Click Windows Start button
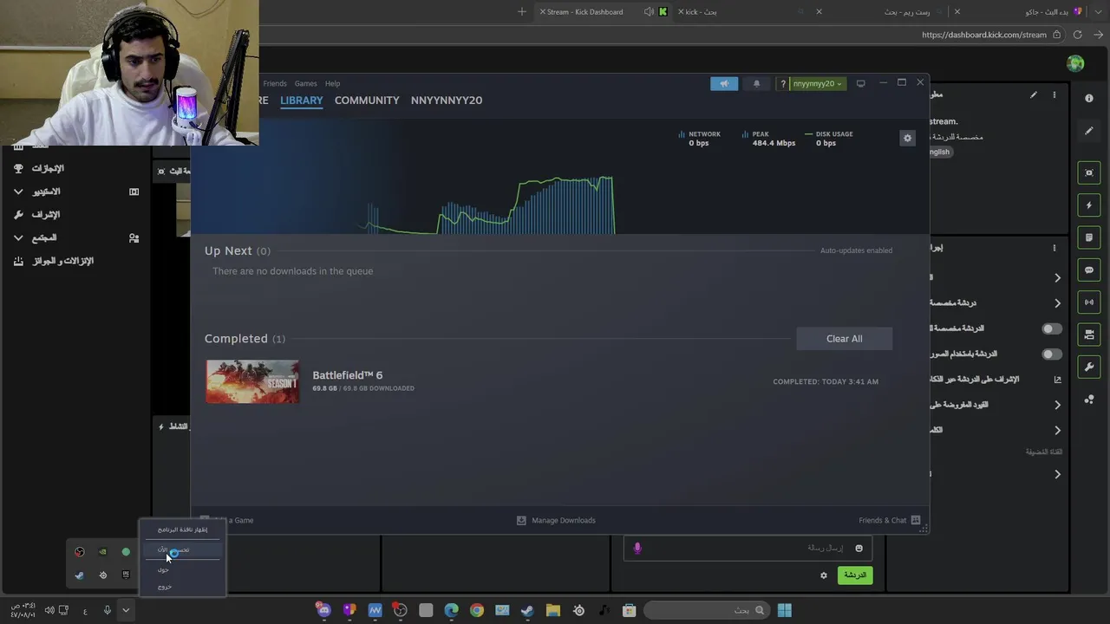Viewport: 1110px width, 624px height. coord(784,610)
